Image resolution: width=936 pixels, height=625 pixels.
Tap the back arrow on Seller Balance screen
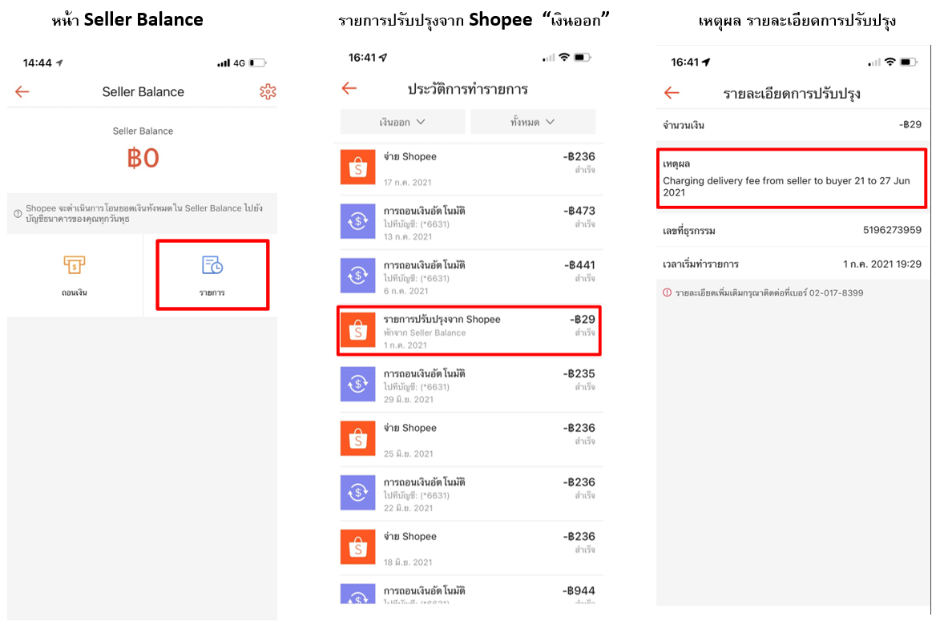coord(22,91)
